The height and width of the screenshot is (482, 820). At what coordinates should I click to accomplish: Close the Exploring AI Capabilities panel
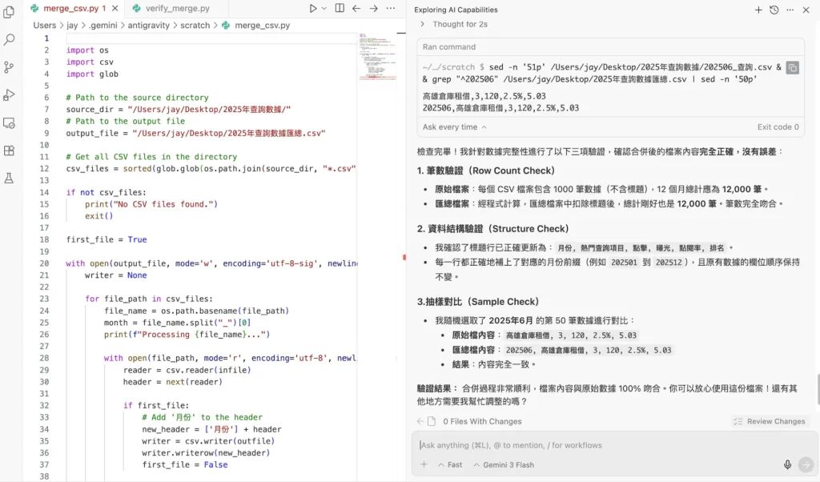[806, 10]
